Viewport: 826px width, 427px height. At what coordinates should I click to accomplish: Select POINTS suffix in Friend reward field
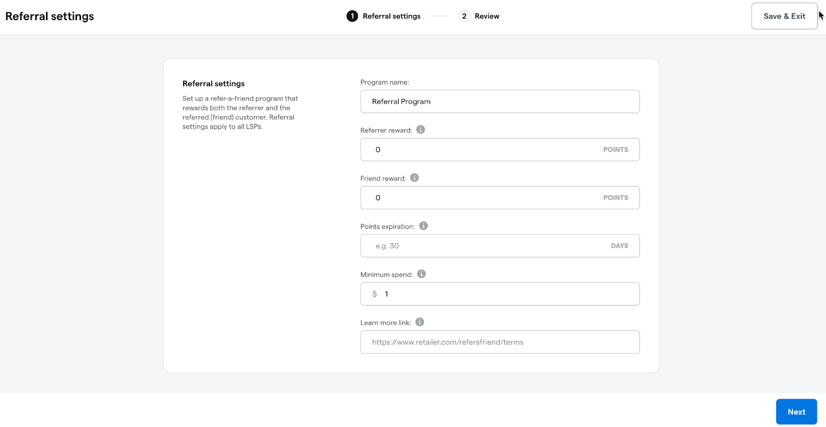[x=616, y=198]
